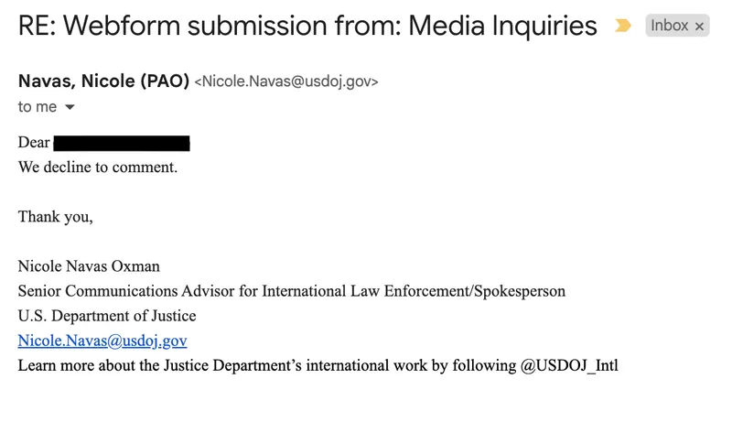Expand recipient details arrow beside "to me"
732x422 pixels.
tap(70, 107)
